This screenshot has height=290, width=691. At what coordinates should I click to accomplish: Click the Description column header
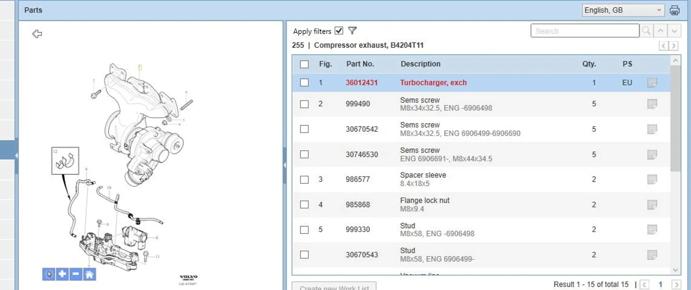420,64
